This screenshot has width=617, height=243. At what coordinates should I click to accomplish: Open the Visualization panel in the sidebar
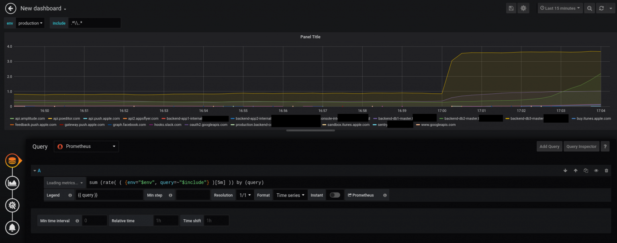point(12,183)
